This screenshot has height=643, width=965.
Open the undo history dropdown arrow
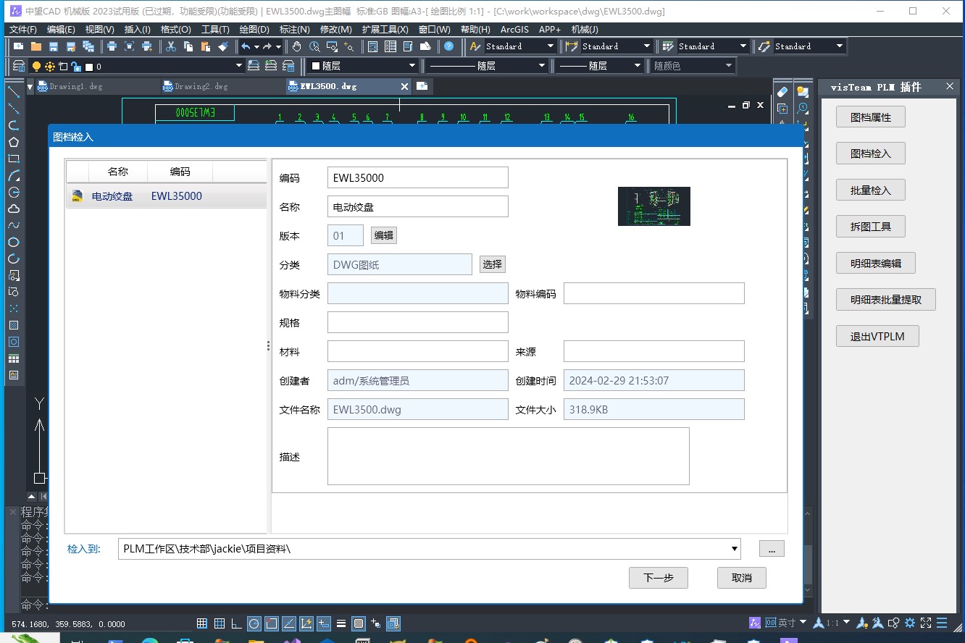click(256, 46)
